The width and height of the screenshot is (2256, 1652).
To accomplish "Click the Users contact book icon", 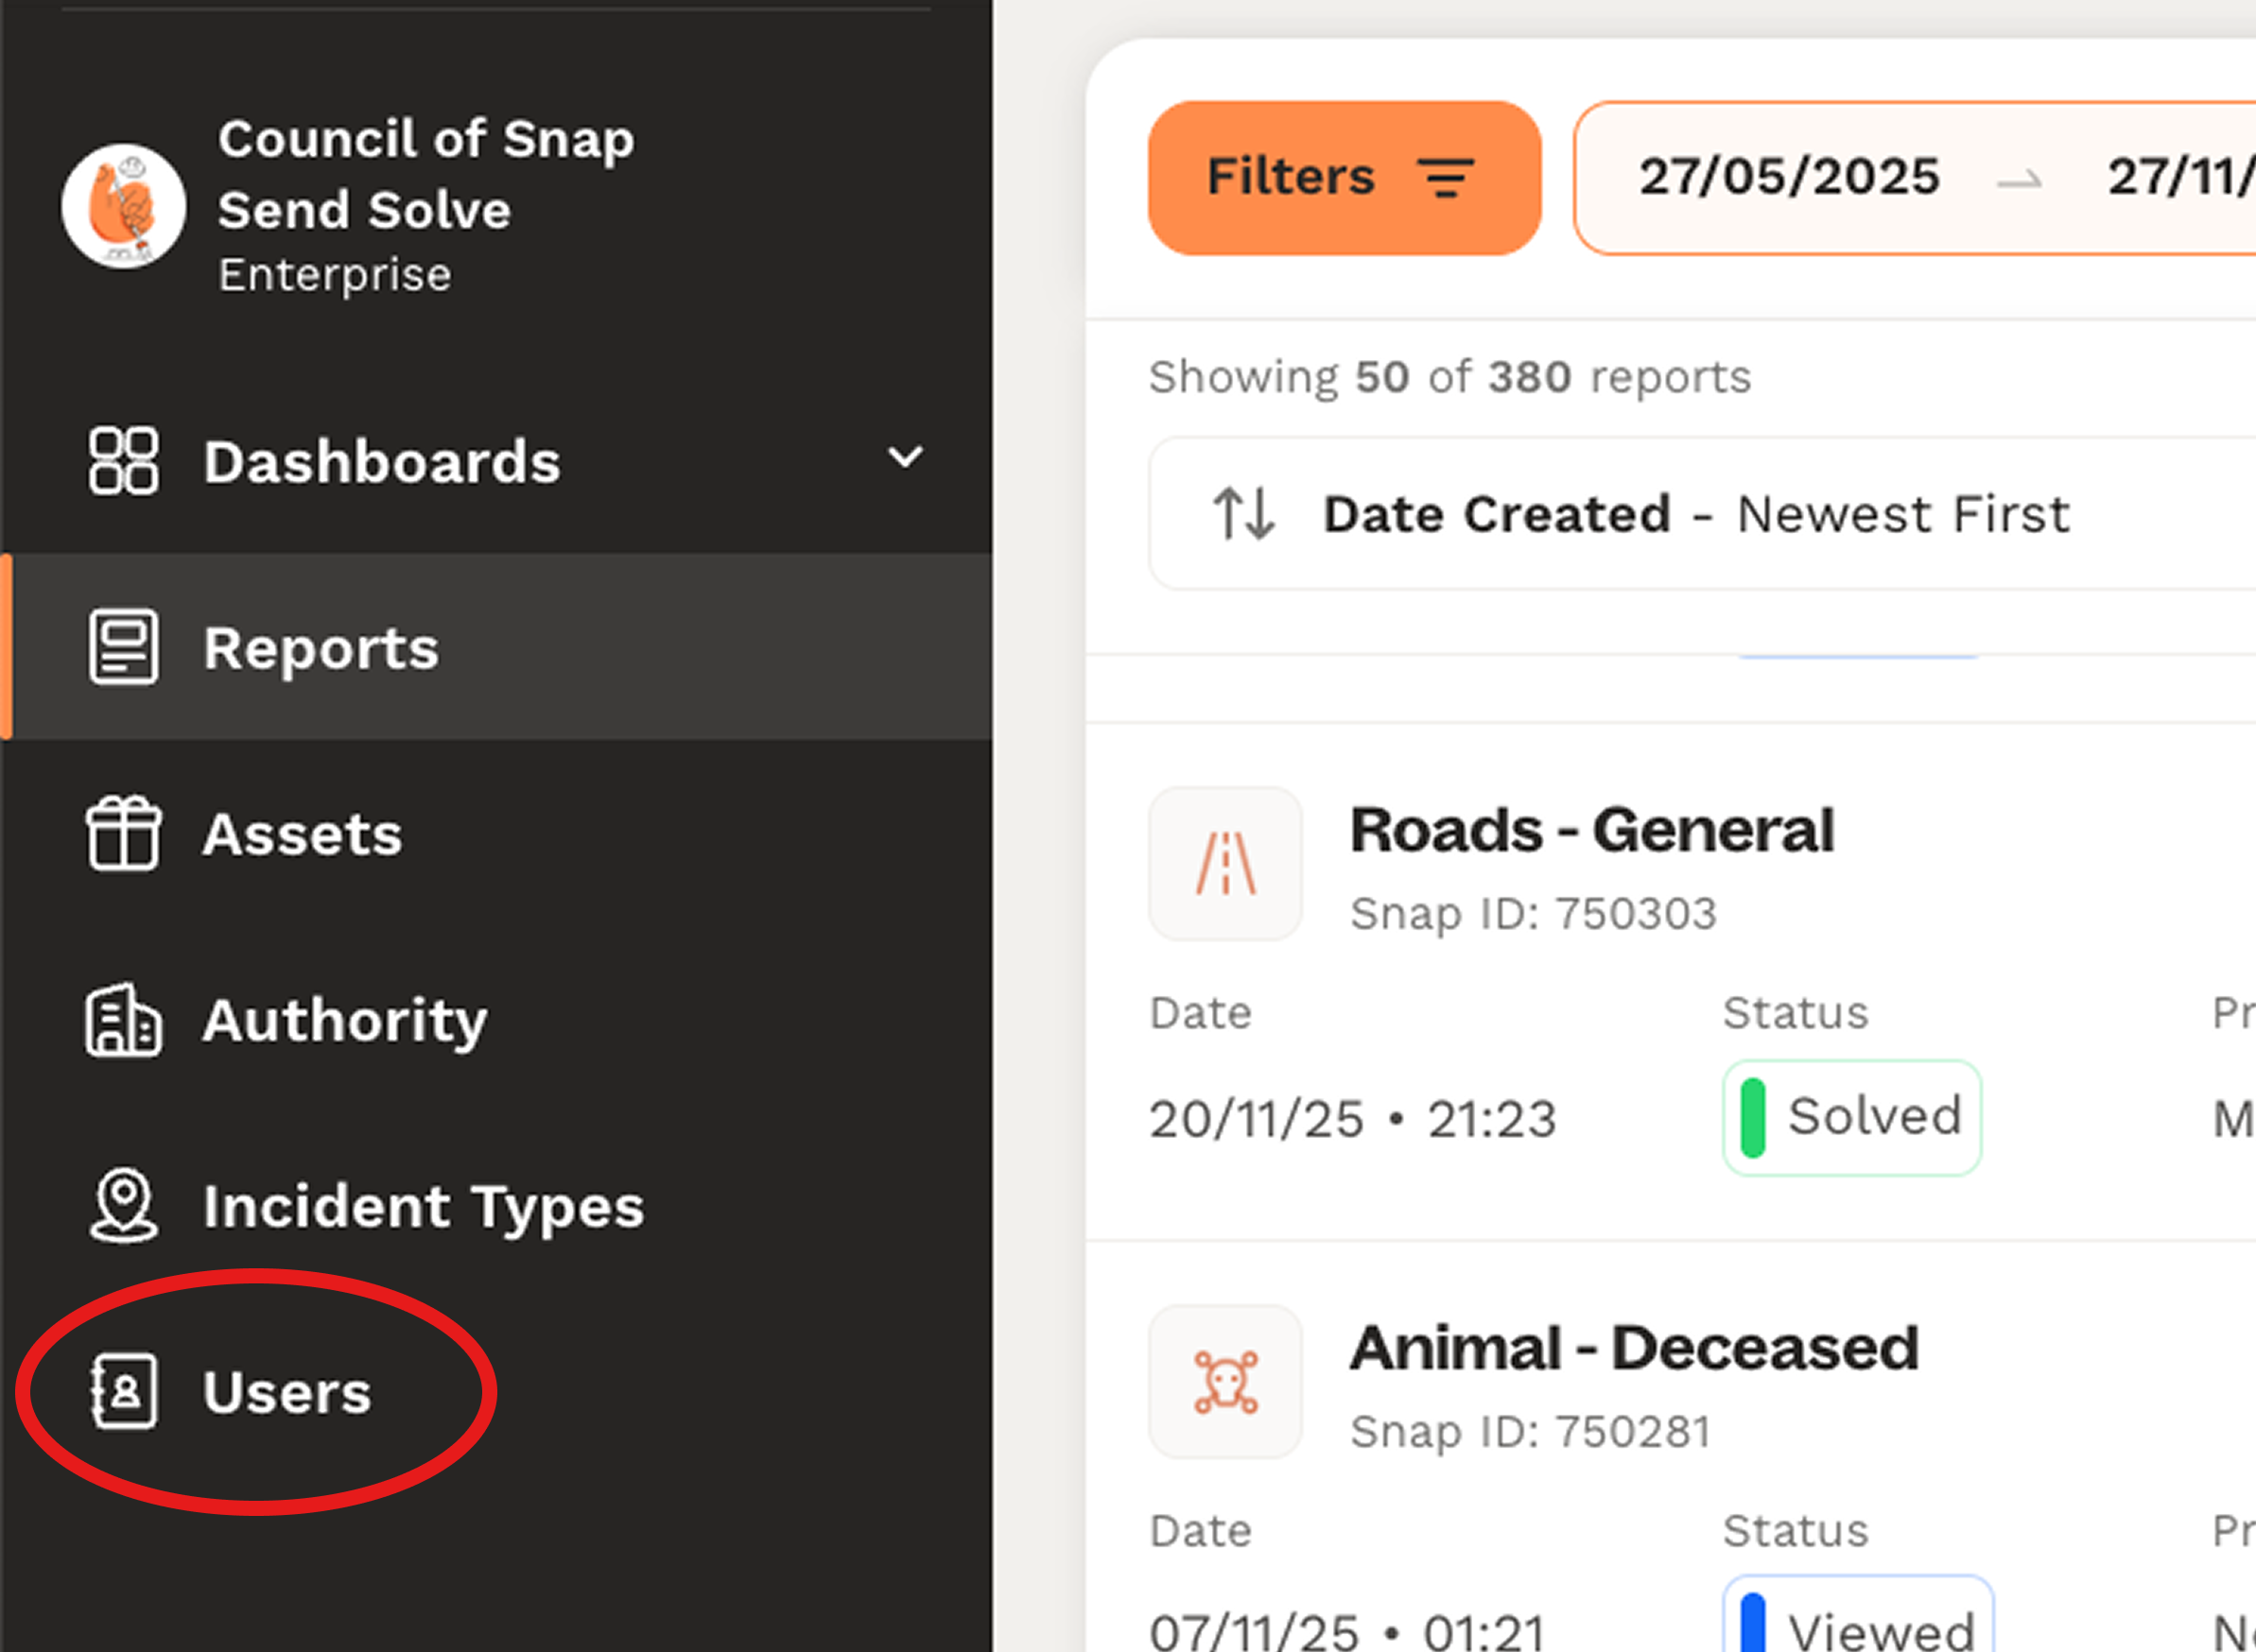I will click(123, 1391).
